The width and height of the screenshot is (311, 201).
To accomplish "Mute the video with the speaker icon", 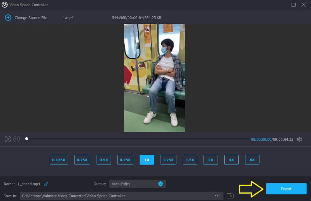I will tap(299, 139).
